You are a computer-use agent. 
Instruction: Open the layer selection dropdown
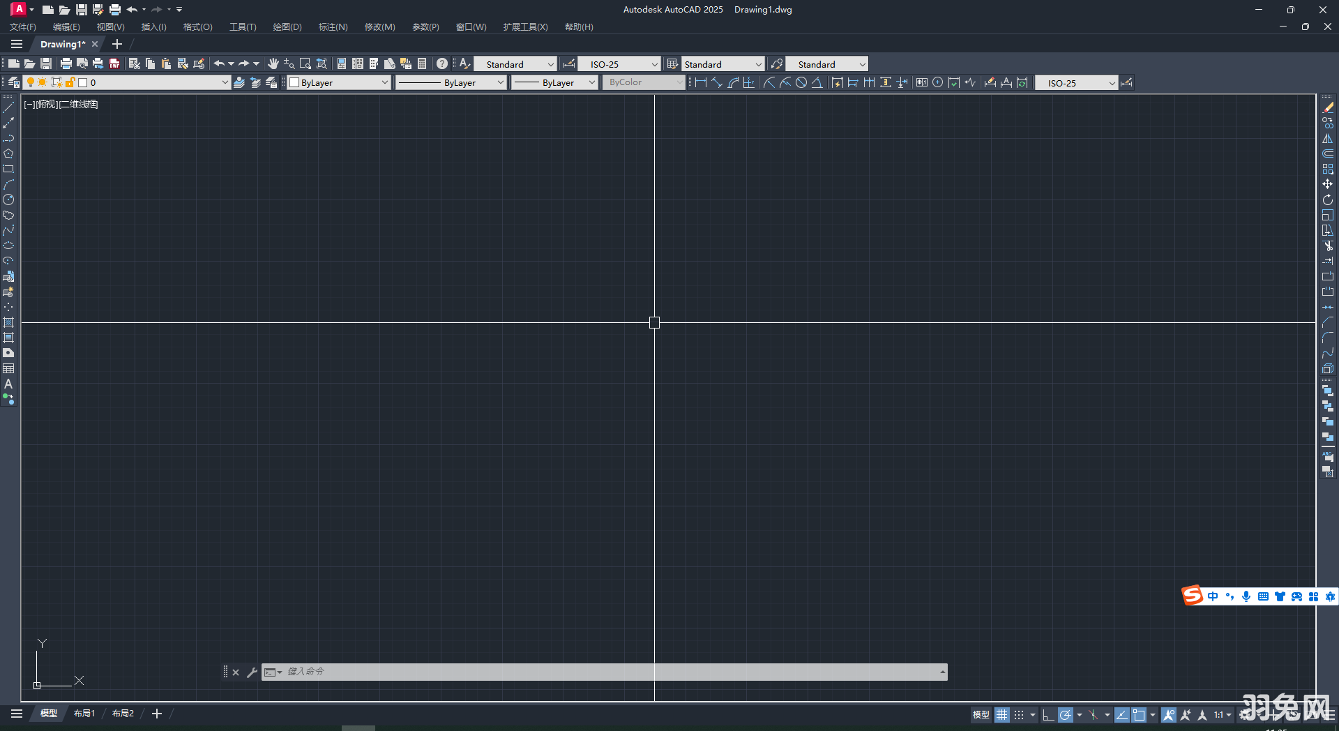click(225, 82)
